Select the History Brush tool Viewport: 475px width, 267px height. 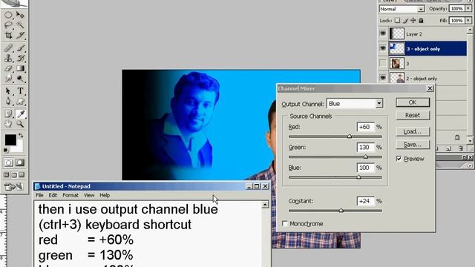pos(20,58)
